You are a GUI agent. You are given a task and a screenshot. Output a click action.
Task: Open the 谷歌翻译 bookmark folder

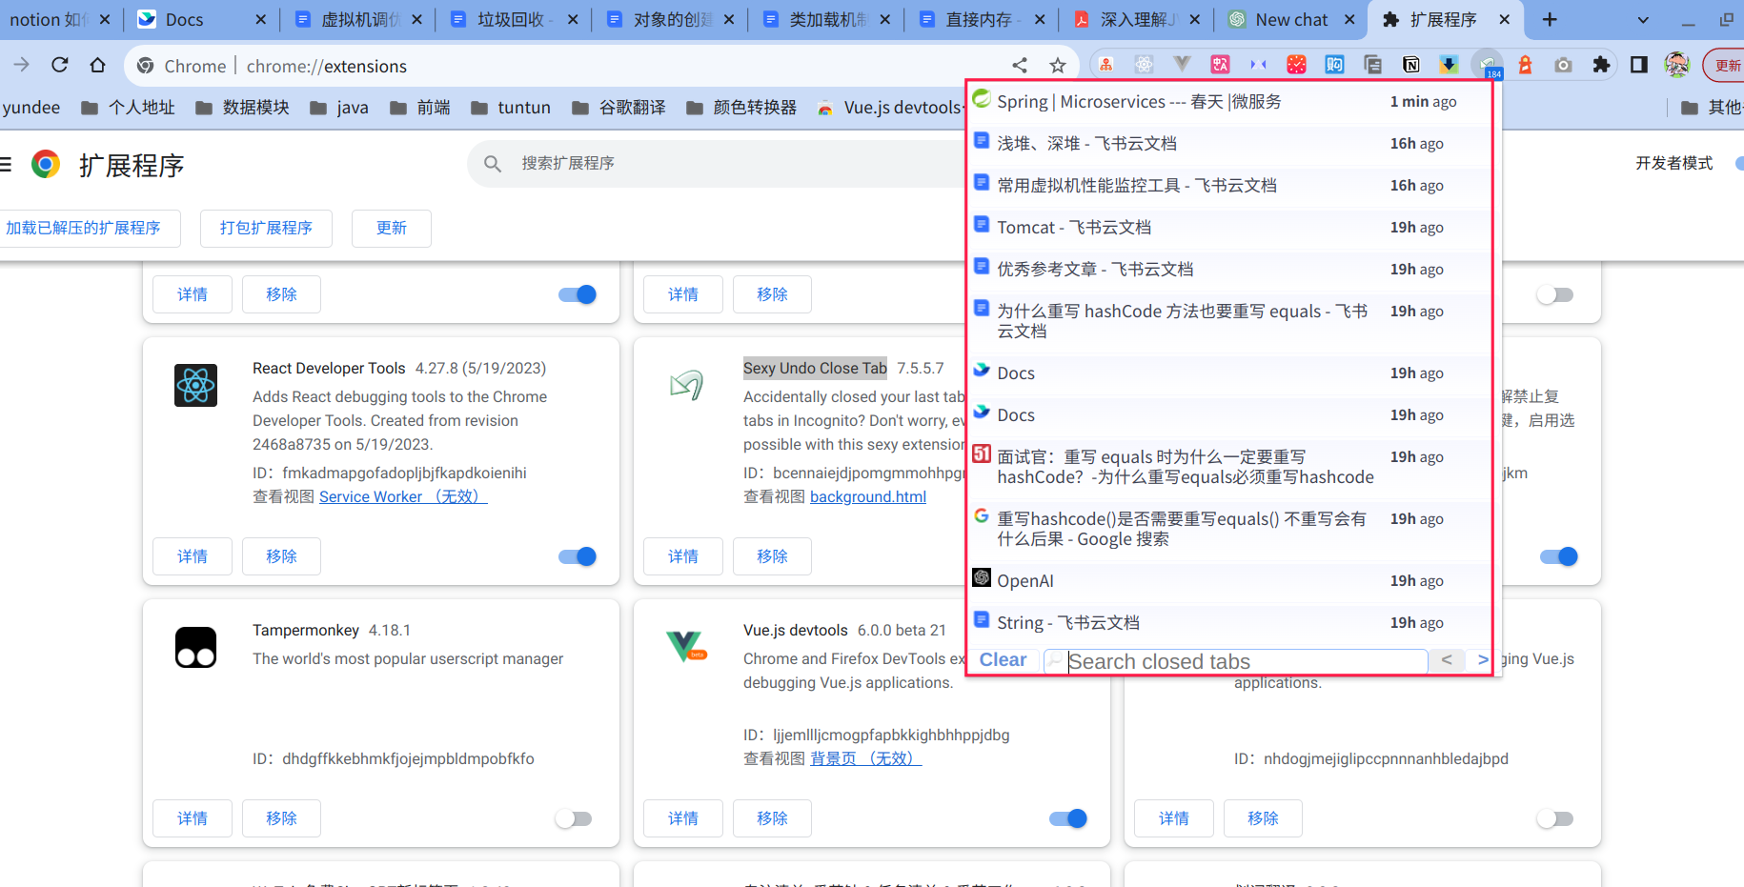(619, 108)
